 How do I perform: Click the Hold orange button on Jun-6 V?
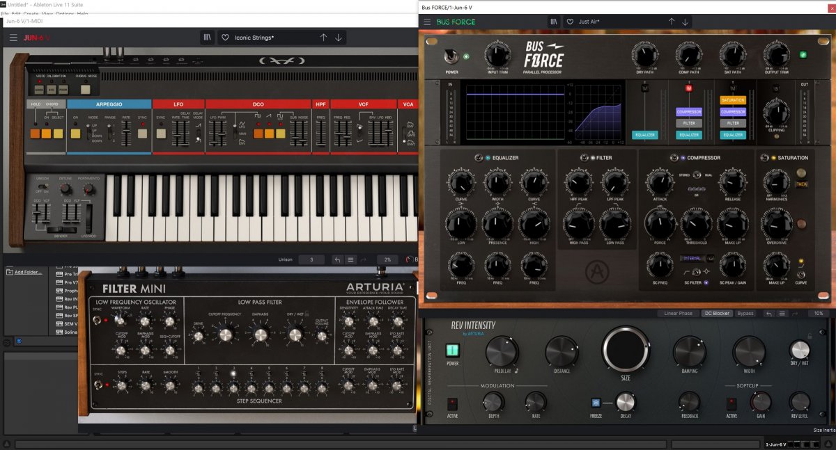pos(33,133)
